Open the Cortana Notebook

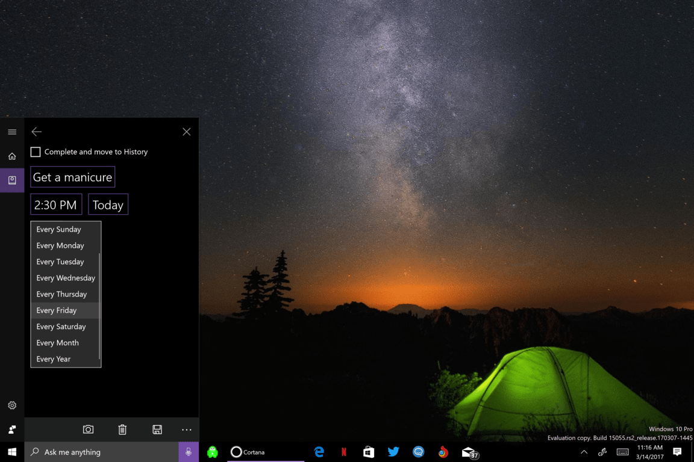tap(12, 180)
